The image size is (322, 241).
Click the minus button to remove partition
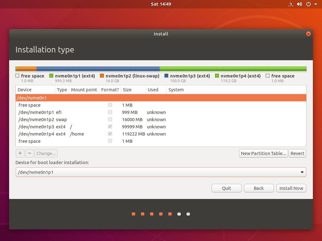[29, 153]
